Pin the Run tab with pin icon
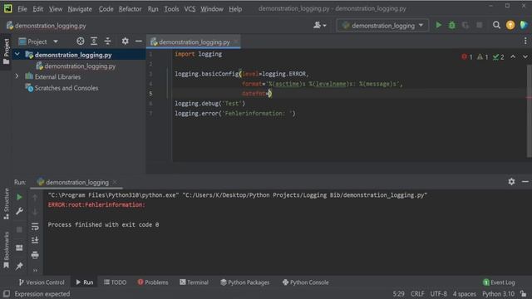 [19, 266]
